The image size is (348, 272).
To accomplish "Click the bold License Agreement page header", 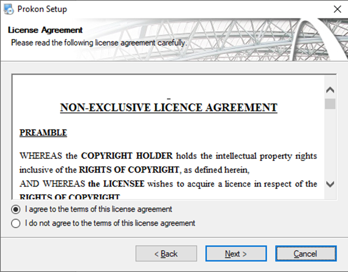I will [x=45, y=30].
